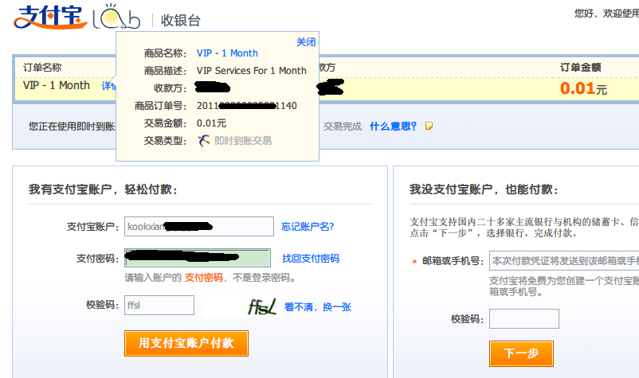Screen dimensions: 639x378
Task: Click the 0.01元 order amount text
Action: (583, 88)
